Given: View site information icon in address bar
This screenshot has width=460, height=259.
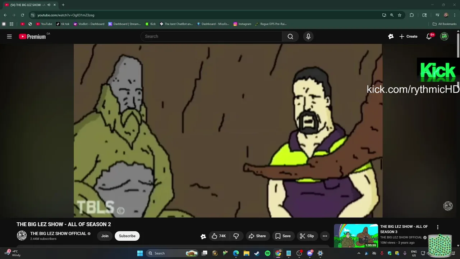Looking at the screenshot, I should (x=33, y=15).
